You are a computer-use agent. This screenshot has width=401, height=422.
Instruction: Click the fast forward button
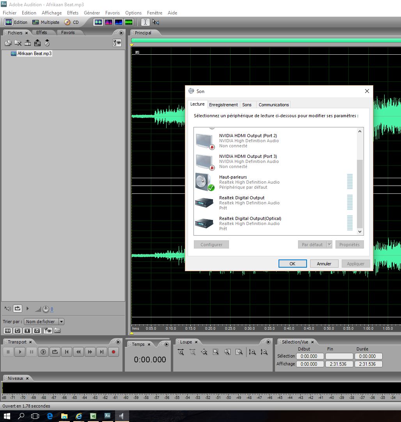point(90,352)
